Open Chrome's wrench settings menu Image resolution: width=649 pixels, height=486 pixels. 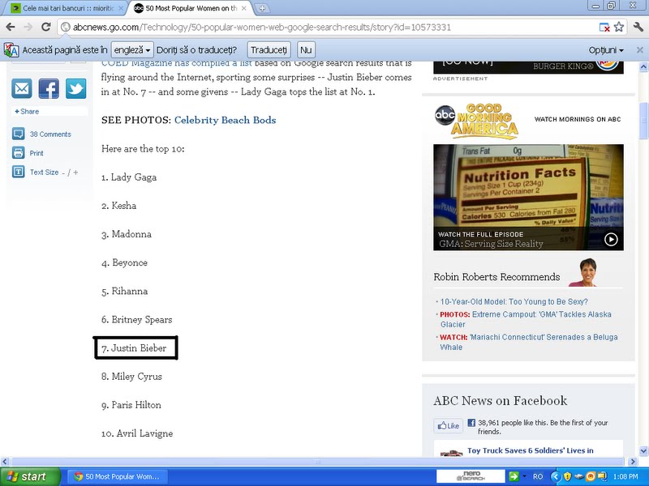click(638, 28)
